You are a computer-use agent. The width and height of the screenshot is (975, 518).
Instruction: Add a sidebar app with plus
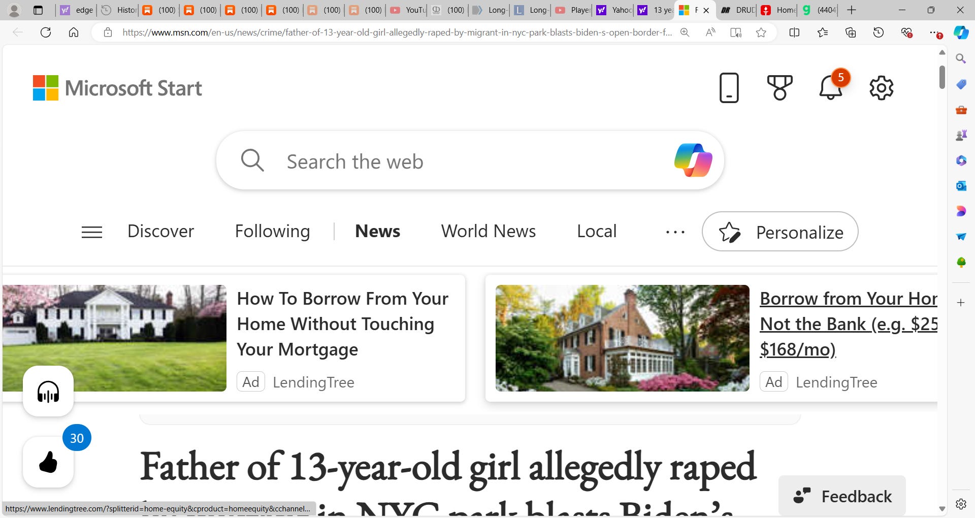tap(961, 303)
